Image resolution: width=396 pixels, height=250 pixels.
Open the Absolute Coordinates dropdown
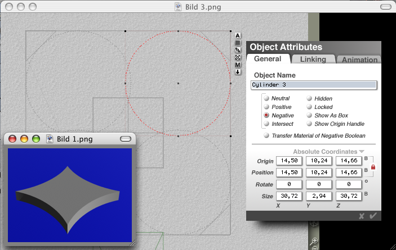(328, 152)
